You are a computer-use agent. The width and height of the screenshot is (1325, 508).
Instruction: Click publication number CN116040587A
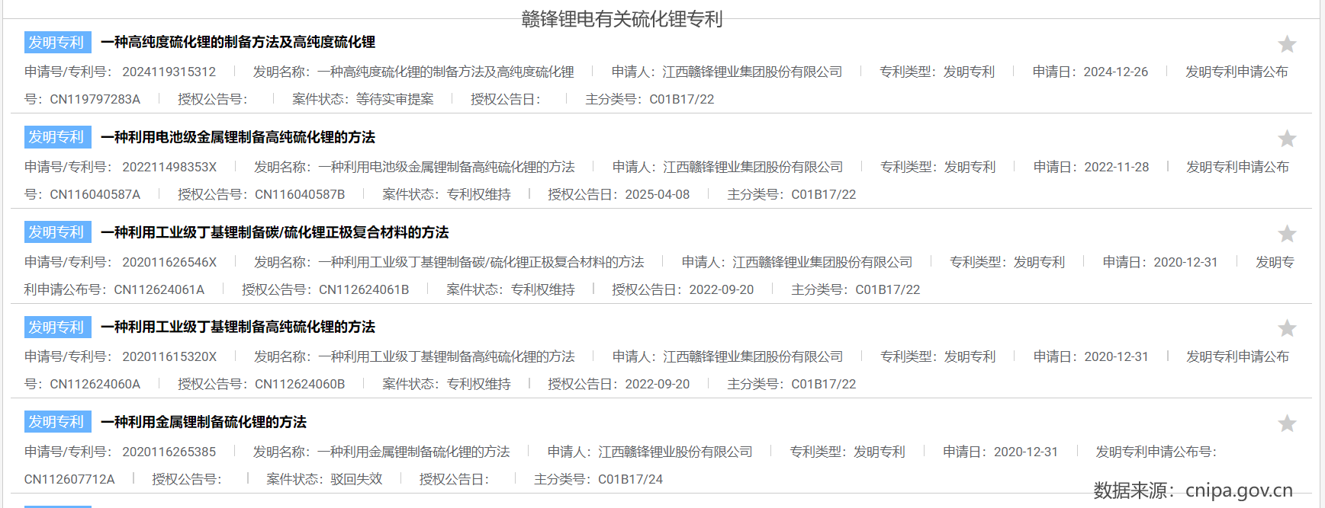(x=95, y=194)
